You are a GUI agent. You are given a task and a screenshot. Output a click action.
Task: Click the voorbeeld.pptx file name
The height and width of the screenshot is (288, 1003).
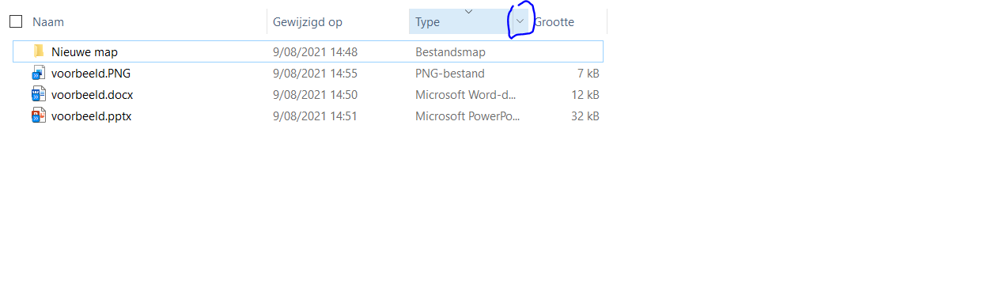[91, 116]
